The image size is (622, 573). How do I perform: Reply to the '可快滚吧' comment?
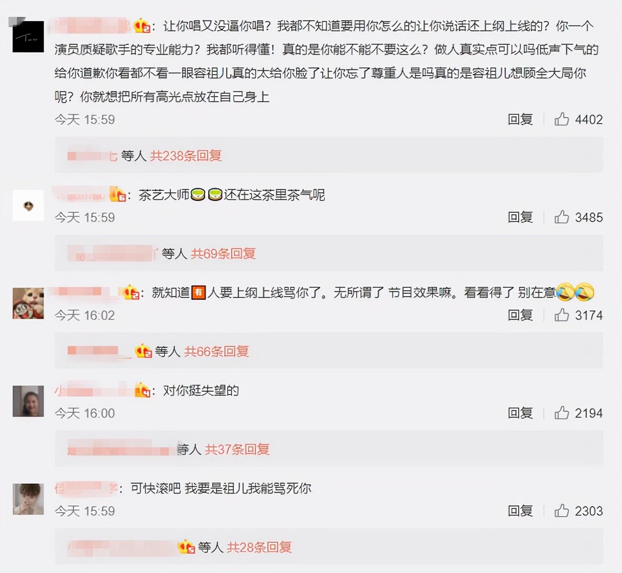[520, 511]
